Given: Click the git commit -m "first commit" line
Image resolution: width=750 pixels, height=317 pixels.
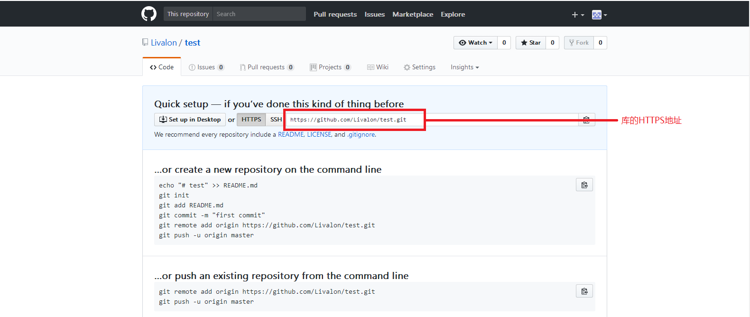Looking at the screenshot, I should click(212, 215).
